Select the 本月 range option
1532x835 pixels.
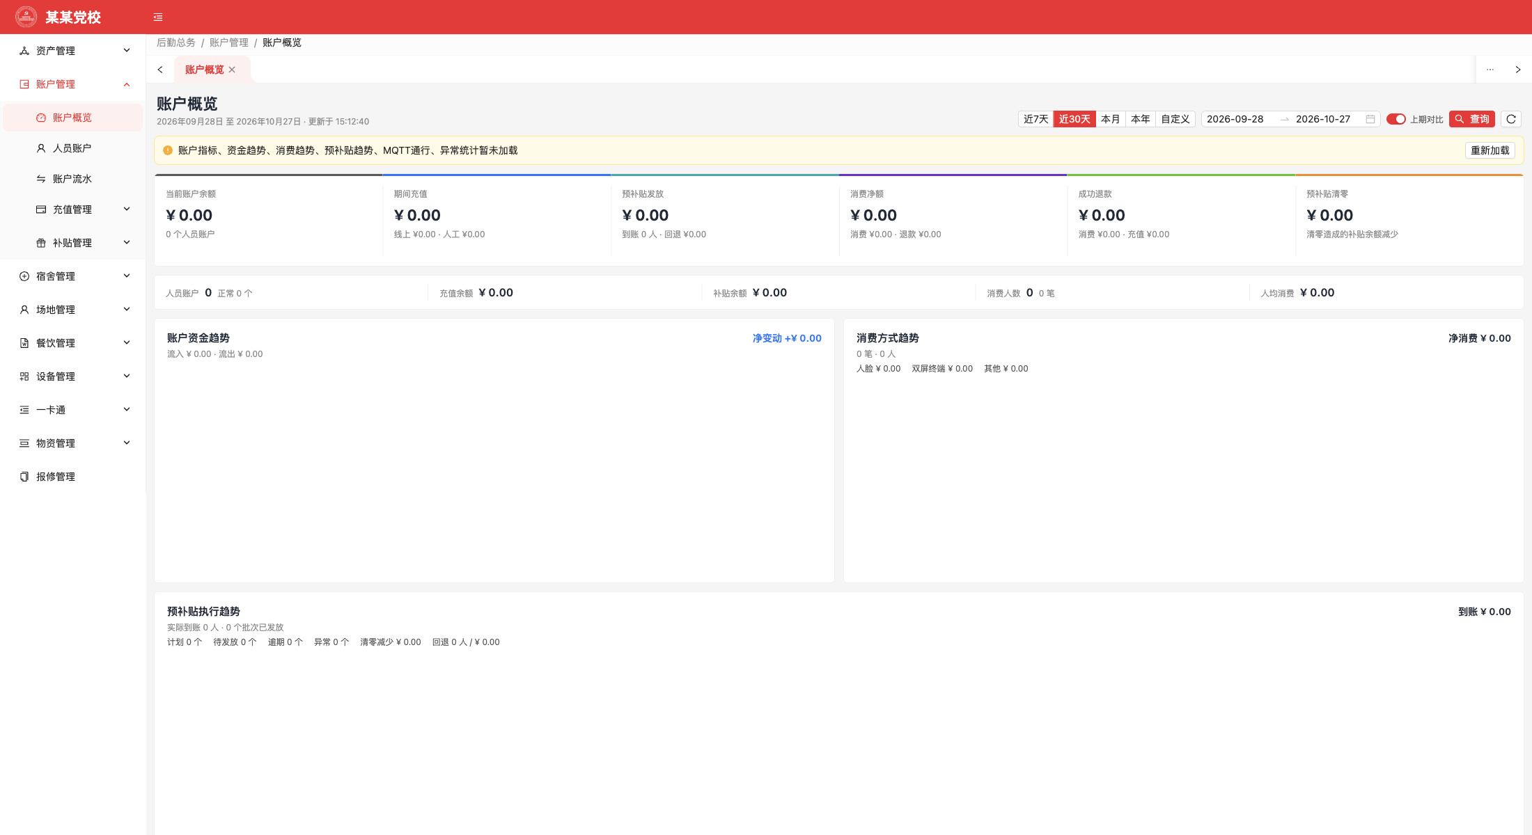point(1111,119)
